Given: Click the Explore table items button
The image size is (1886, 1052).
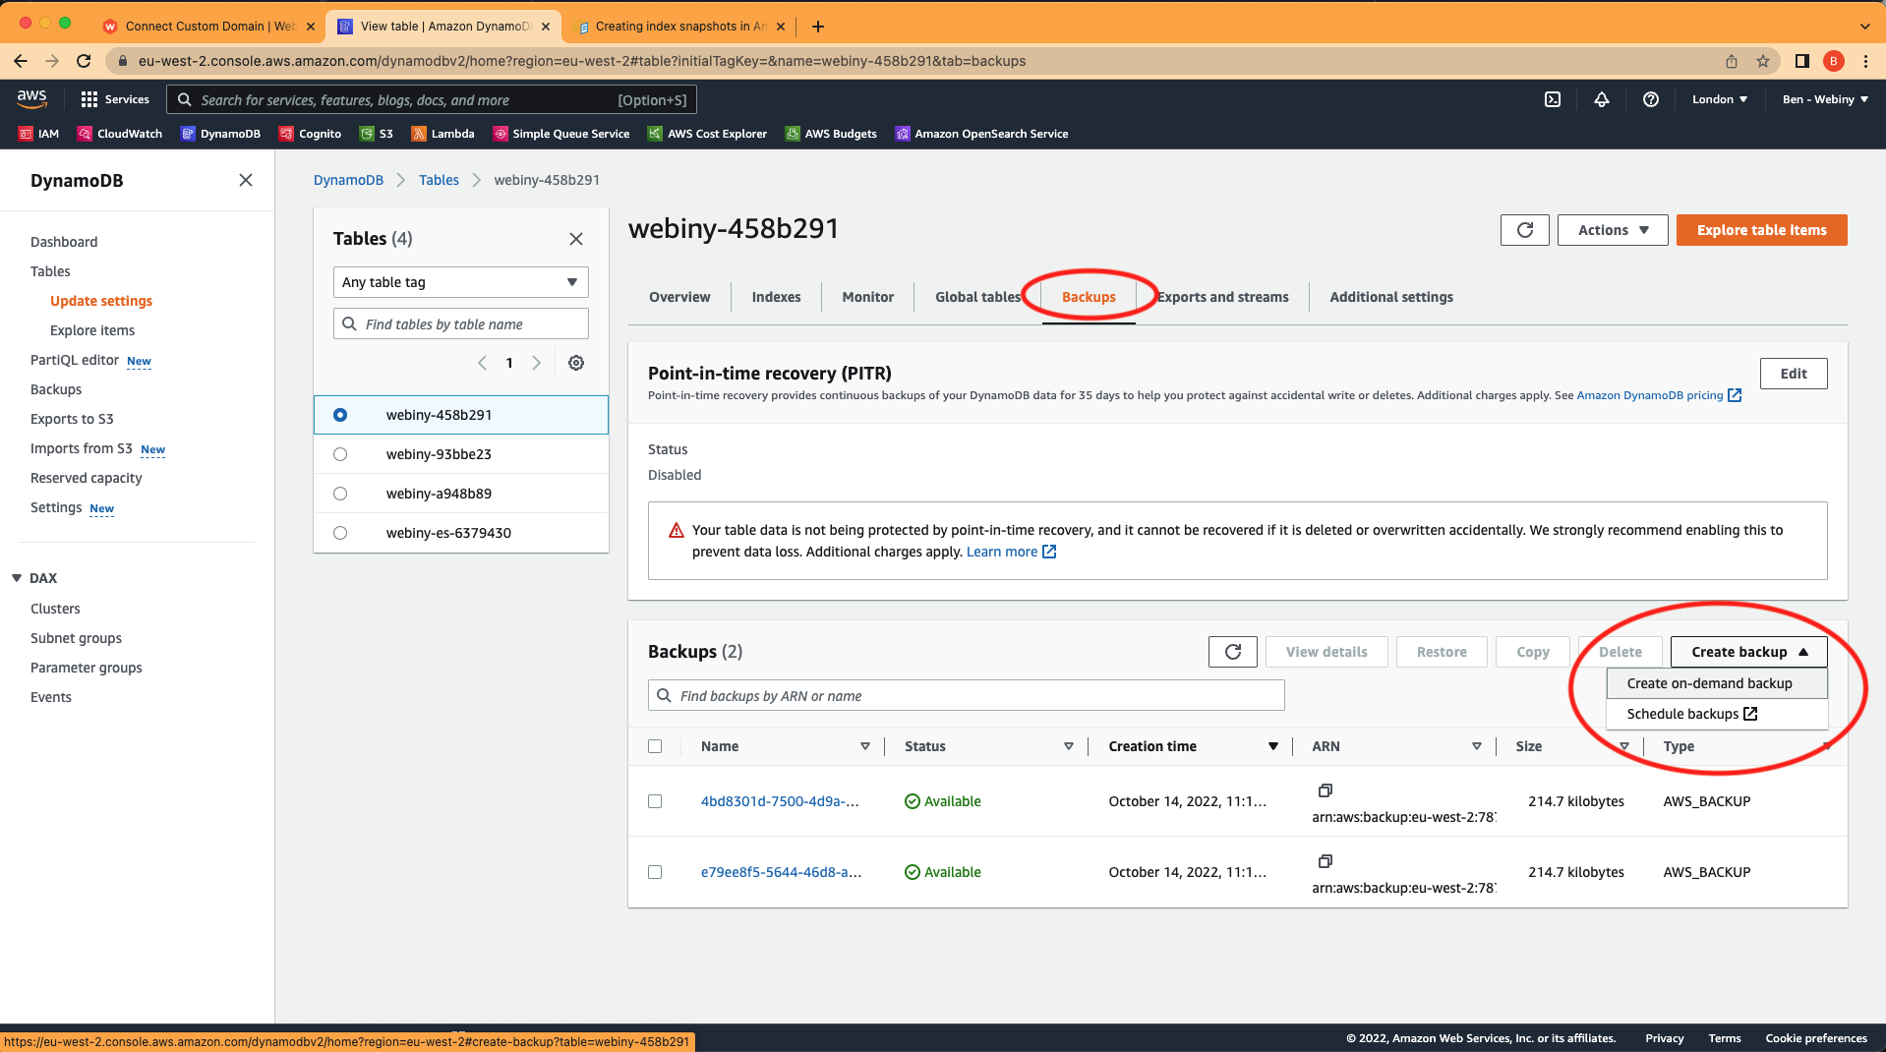Looking at the screenshot, I should pyautogui.click(x=1760, y=229).
